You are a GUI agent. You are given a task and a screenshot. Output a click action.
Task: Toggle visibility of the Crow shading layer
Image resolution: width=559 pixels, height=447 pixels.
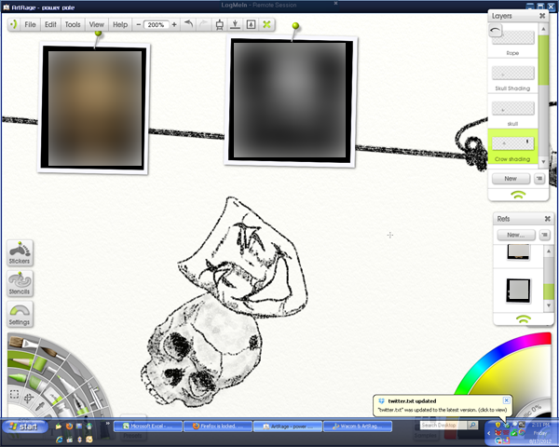[503, 143]
